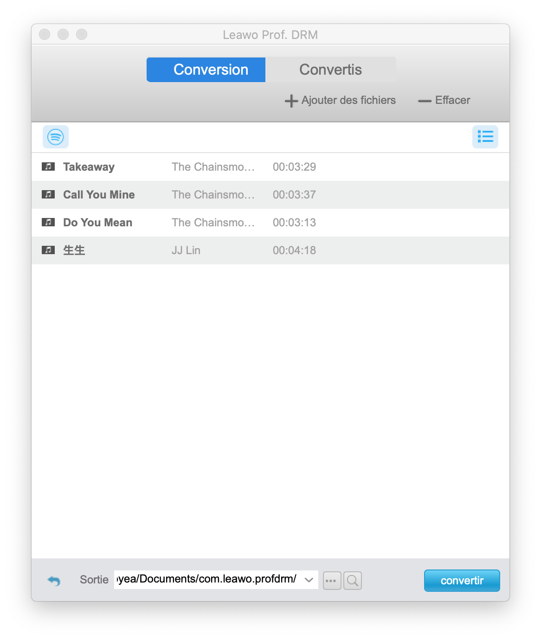541x640 pixels.
Task: Open output folder with magnifier icon
Action: pyautogui.click(x=353, y=581)
